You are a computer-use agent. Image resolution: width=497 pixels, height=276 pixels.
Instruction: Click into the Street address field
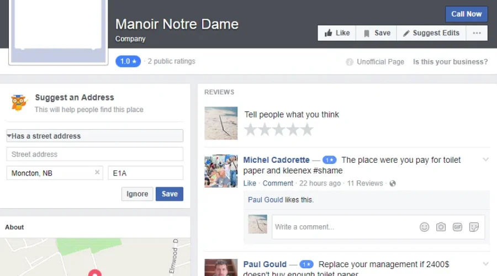pos(94,154)
